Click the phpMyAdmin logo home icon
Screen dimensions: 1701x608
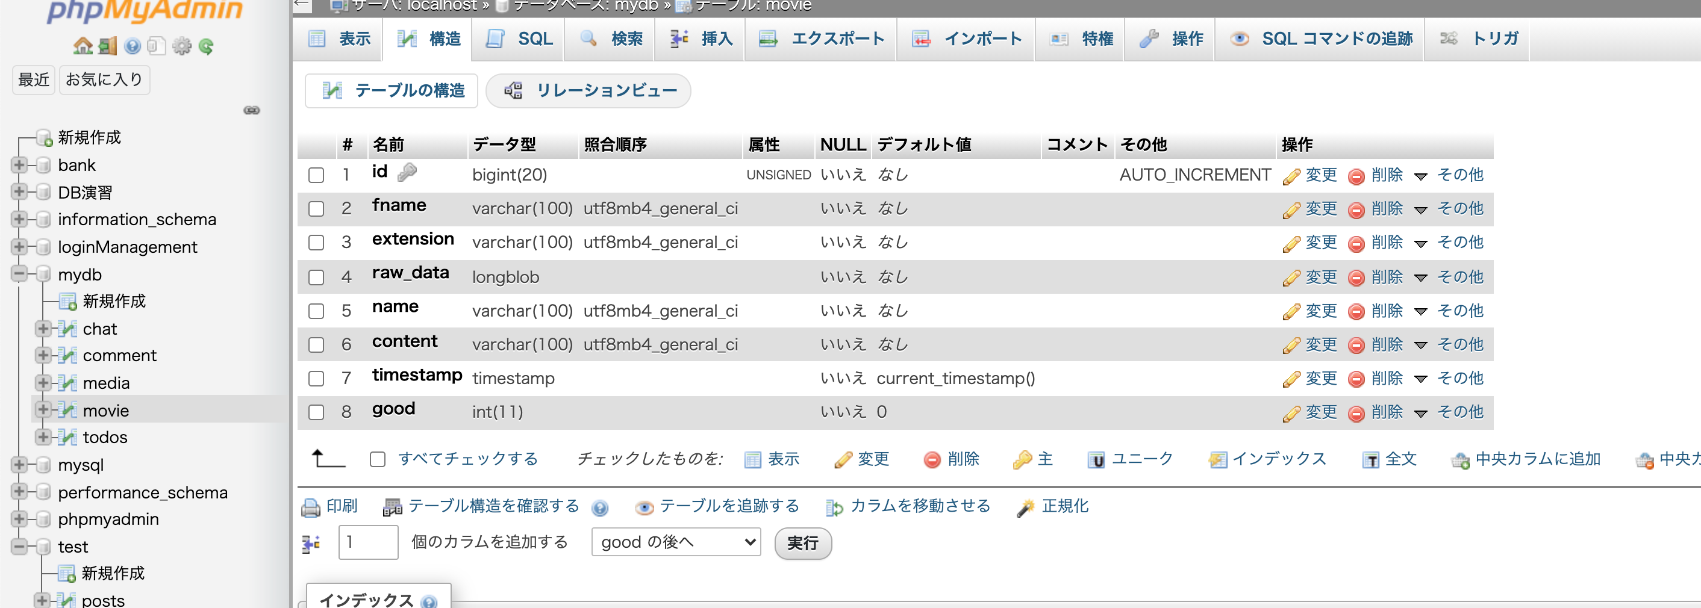pos(84,46)
